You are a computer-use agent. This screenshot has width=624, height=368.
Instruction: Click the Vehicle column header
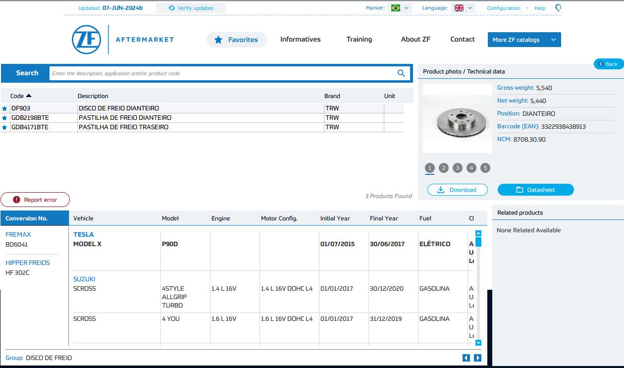(83, 218)
